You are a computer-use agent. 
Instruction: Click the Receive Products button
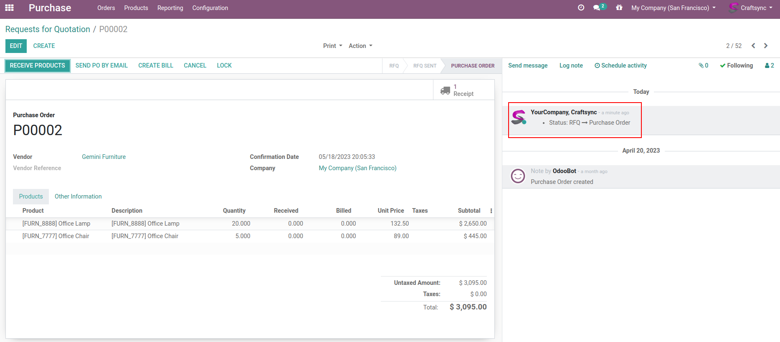pos(38,65)
